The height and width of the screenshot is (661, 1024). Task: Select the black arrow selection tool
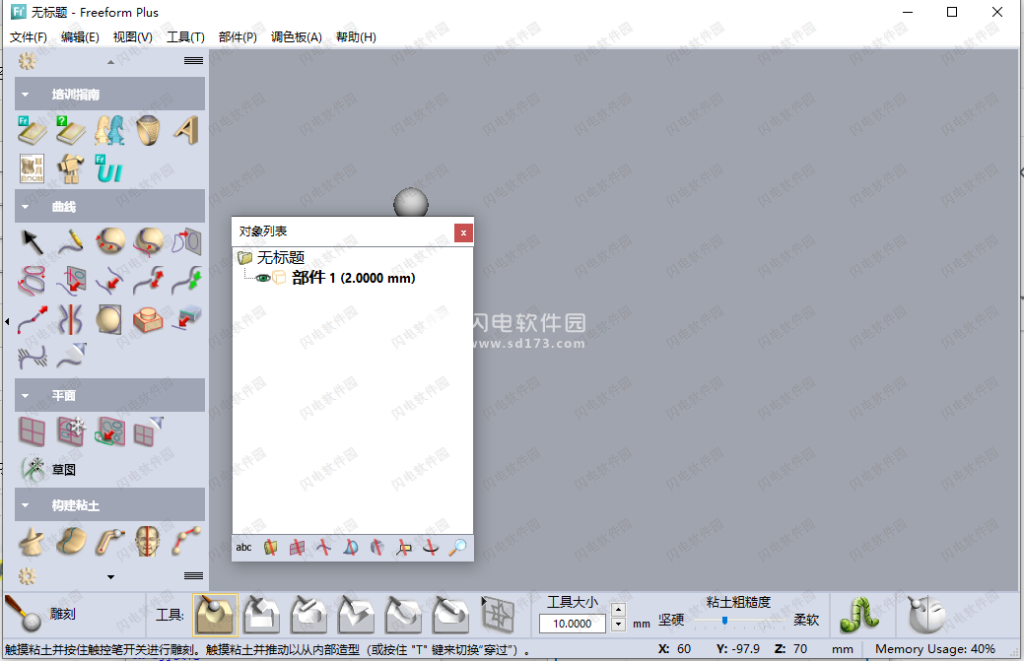pos(32,242)
